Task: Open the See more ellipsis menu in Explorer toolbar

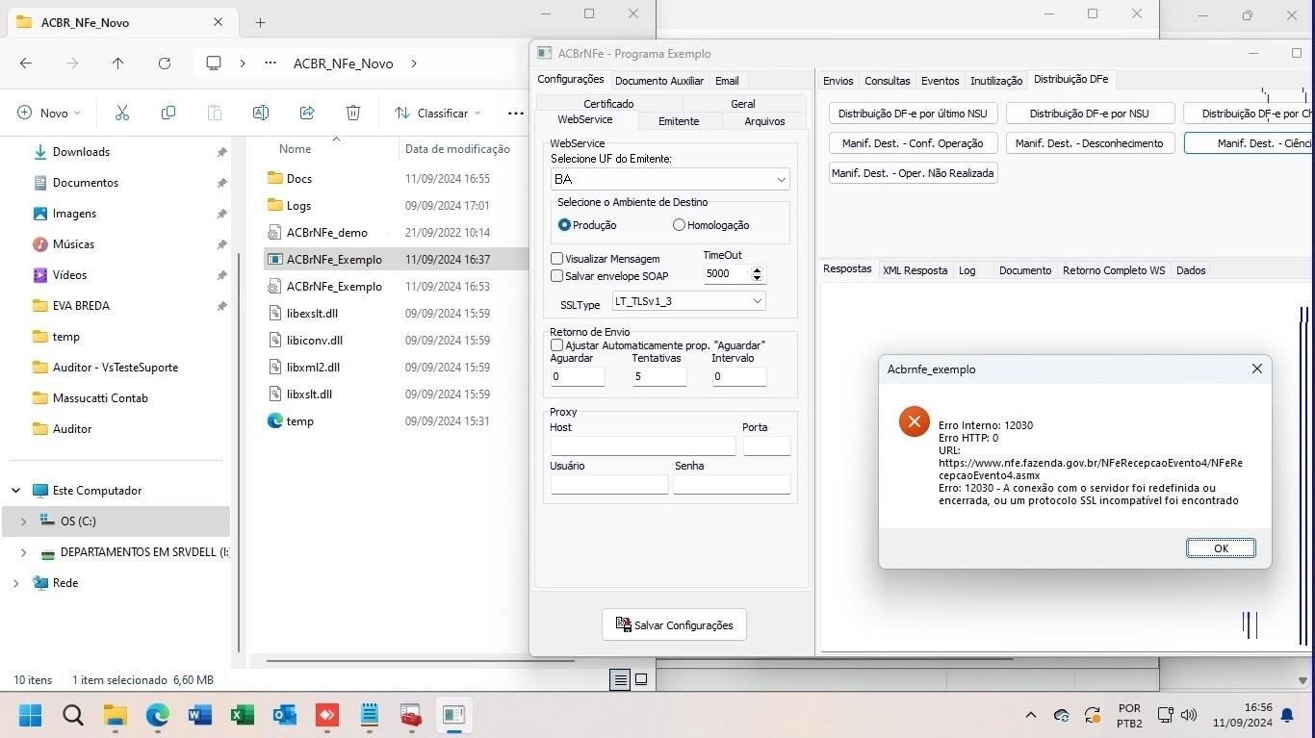Action: pyautogui.click(x=515, y=113)
